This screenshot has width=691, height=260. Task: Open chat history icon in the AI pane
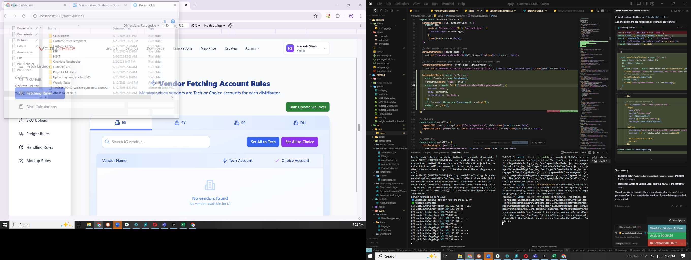coord(679,11)
